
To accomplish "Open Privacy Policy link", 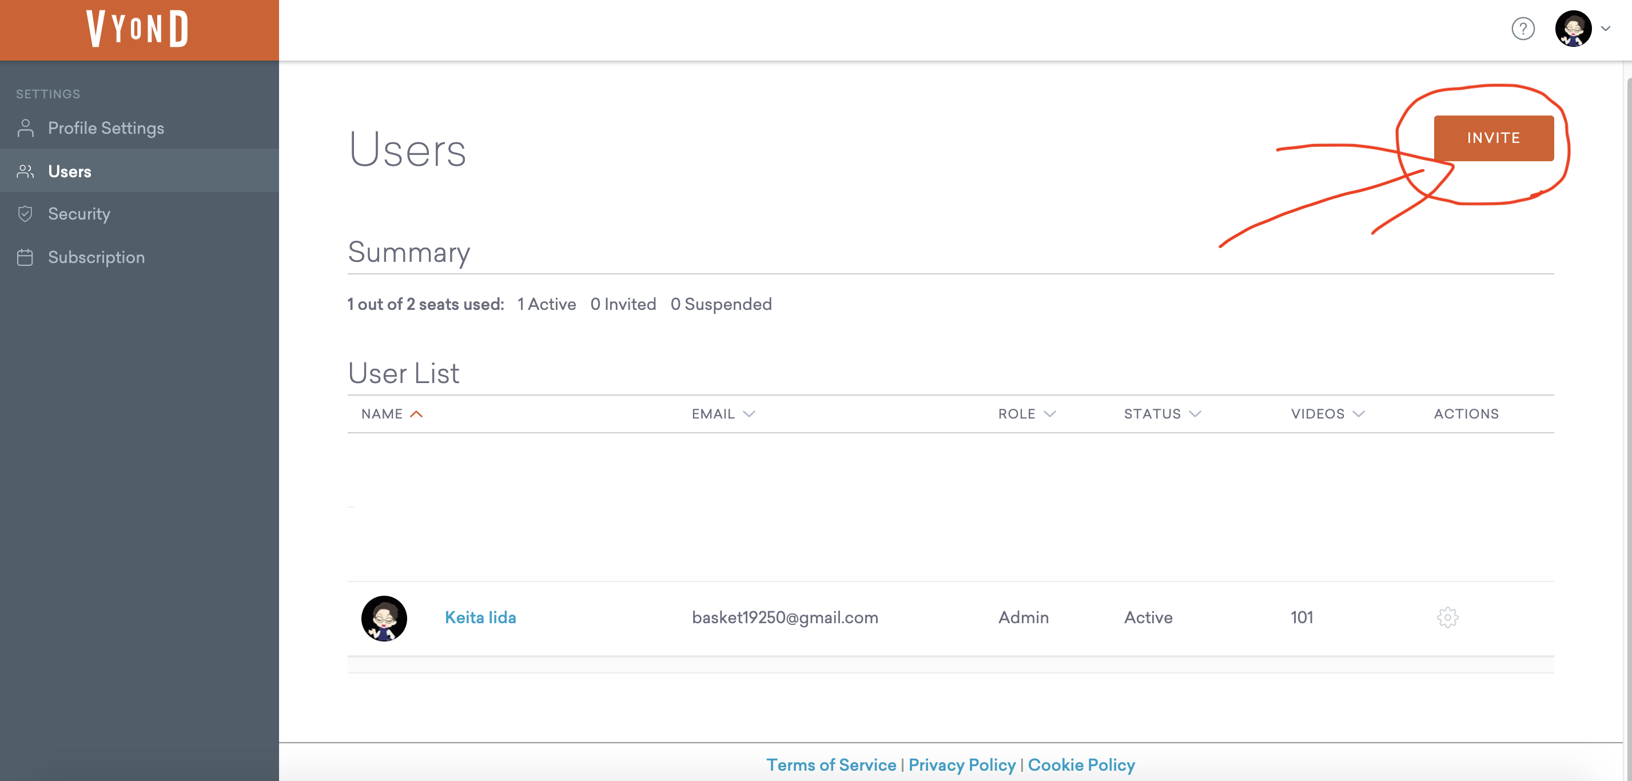I will [x=962, y=764].
